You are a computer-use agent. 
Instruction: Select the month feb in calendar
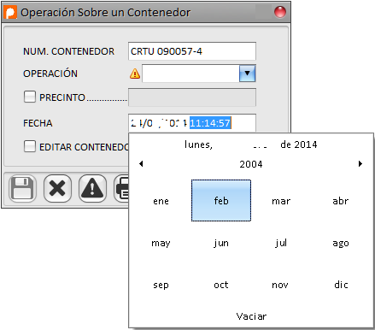[221, 200]
